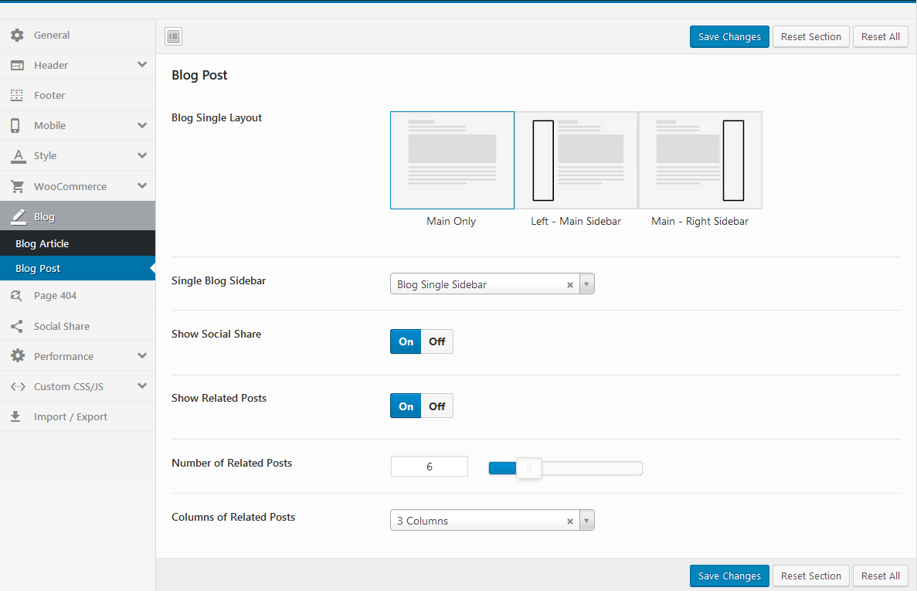Select the Left - Main Sidebar layout
The width and height of the screenshot is (917, 591).
(x=576, y=160)
